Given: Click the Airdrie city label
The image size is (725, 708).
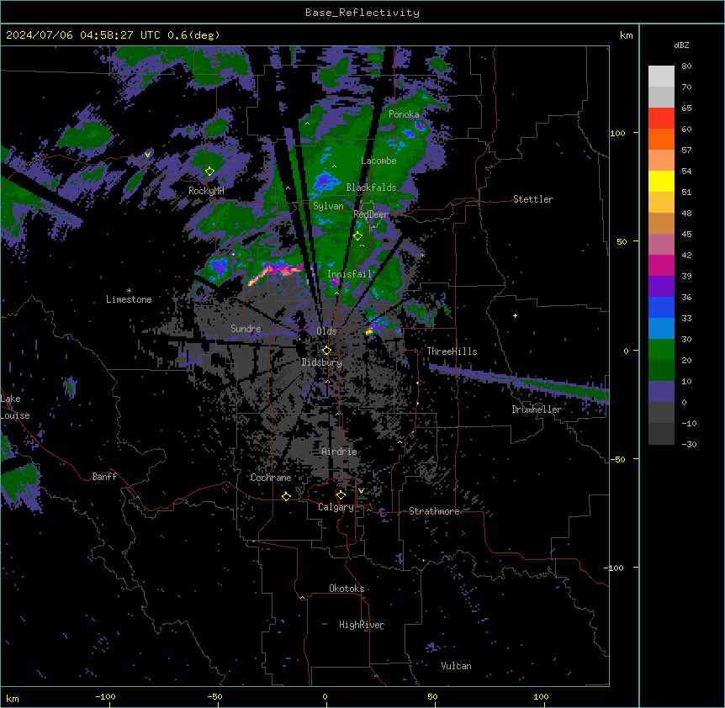Looking at the screenshot, I should click(340, 452).
